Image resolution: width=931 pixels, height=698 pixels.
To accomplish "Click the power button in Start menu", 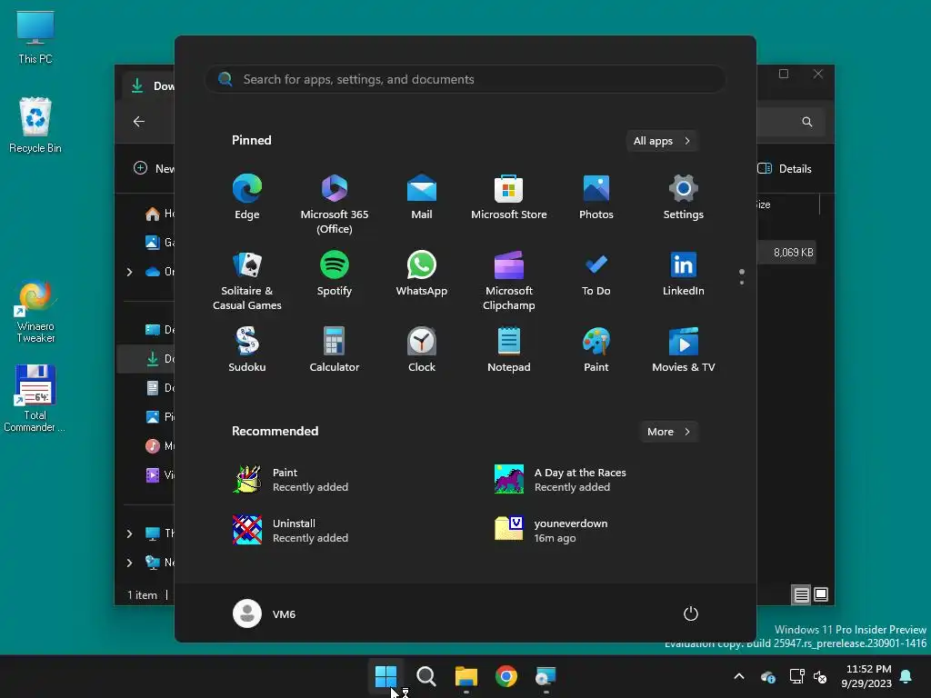I will coord(691,613).
